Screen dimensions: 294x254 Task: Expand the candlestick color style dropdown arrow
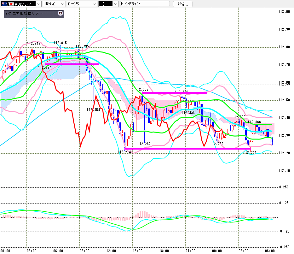[x=116, y=4]
